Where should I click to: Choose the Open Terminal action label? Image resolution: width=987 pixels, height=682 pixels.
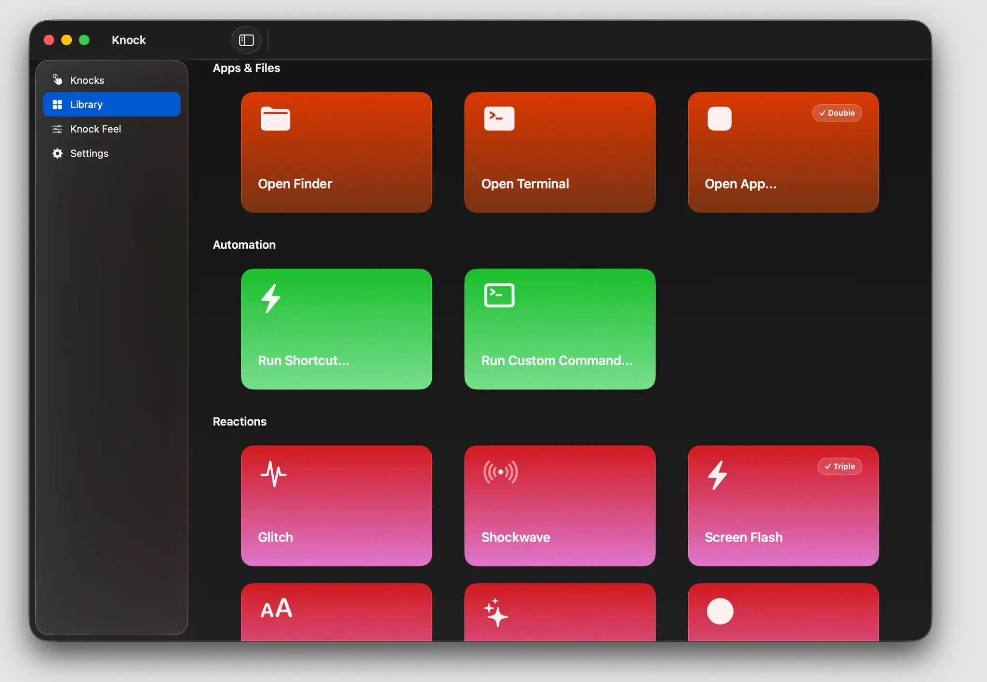[x=525, y=184]
